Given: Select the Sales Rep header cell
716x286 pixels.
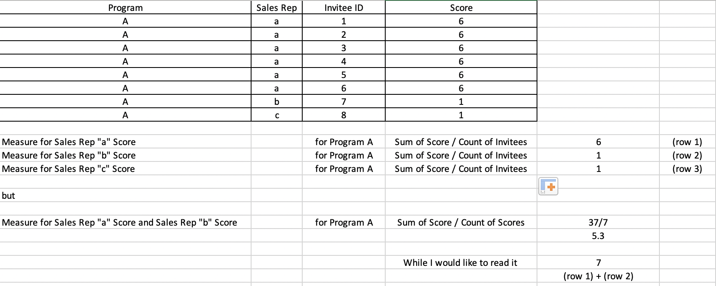Looking at the screenshot, I should coord(277,8).
